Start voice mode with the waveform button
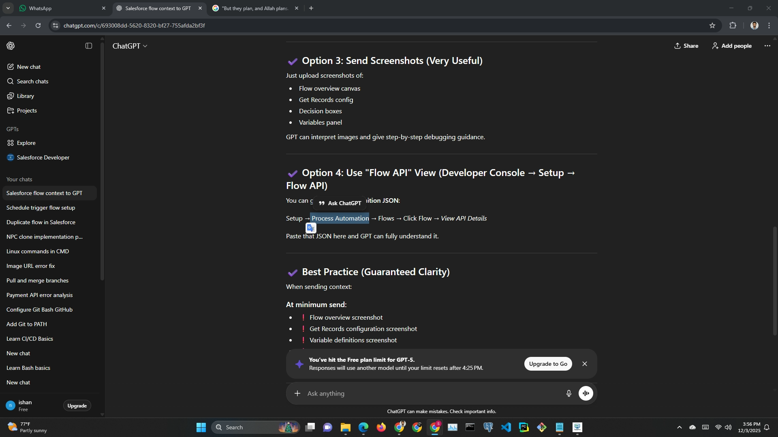 [x=586, y=393]
